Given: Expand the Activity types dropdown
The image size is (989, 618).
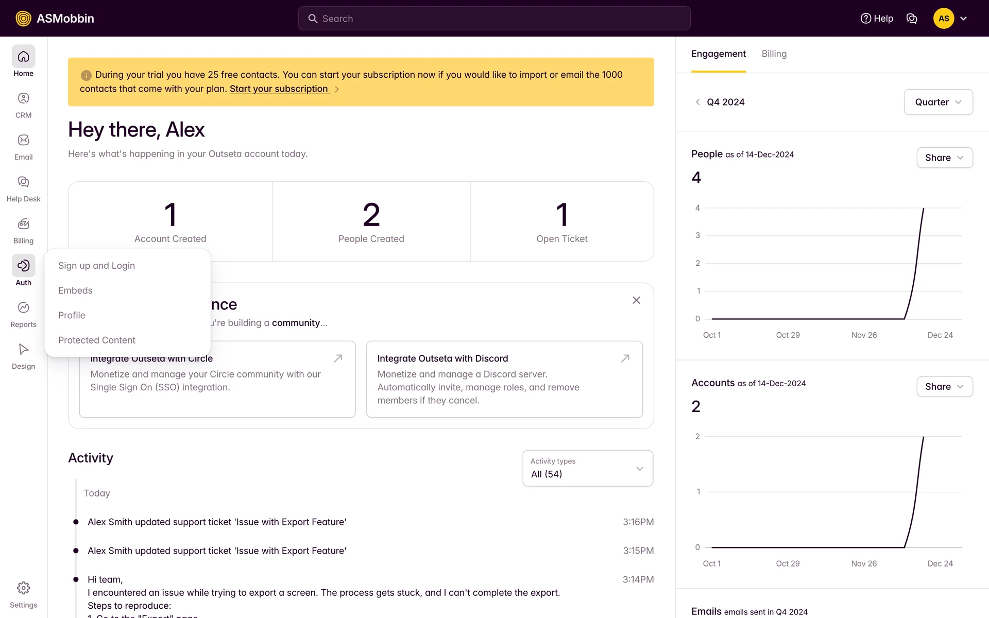Looking at the screenshot, I should 588,468.
